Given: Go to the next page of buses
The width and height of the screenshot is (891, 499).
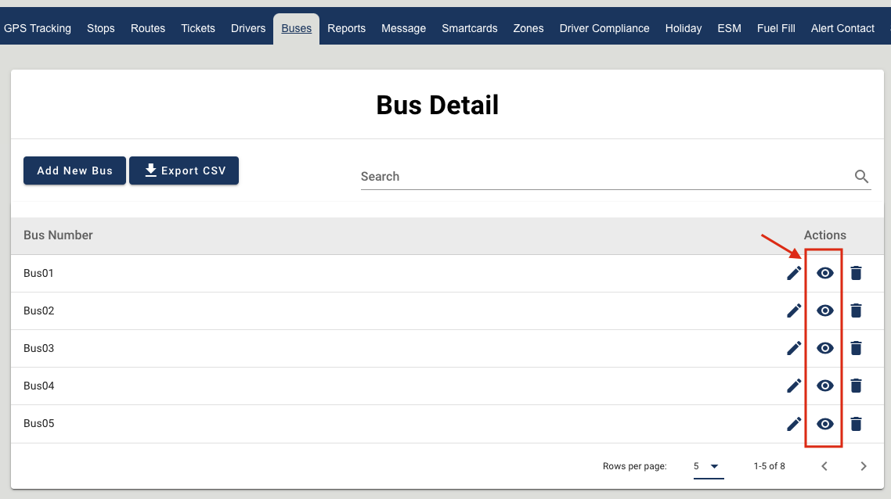Looking at the screenshot, I should (863, 466).
